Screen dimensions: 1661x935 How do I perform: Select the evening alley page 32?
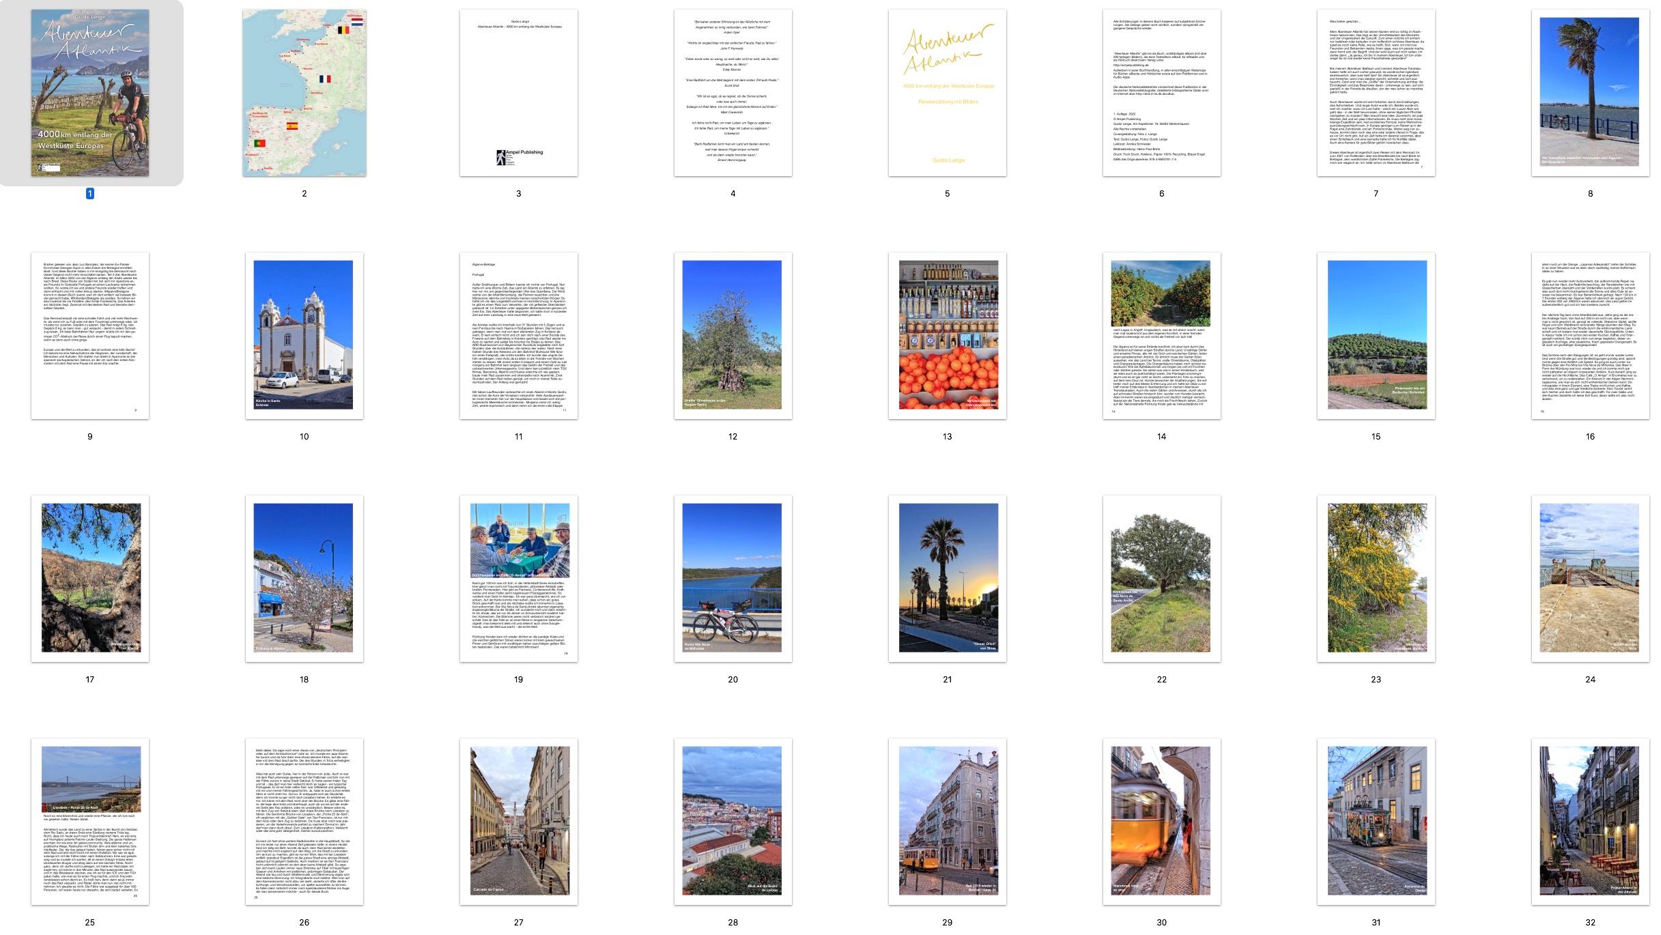pos(1591,821)
